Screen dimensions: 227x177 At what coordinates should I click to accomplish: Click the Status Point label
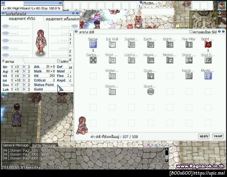tap(44, 85)
